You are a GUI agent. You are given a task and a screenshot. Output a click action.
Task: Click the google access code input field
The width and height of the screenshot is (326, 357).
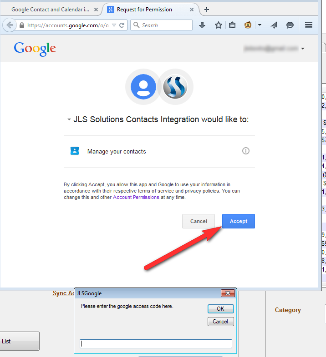(x=156, y=343)
